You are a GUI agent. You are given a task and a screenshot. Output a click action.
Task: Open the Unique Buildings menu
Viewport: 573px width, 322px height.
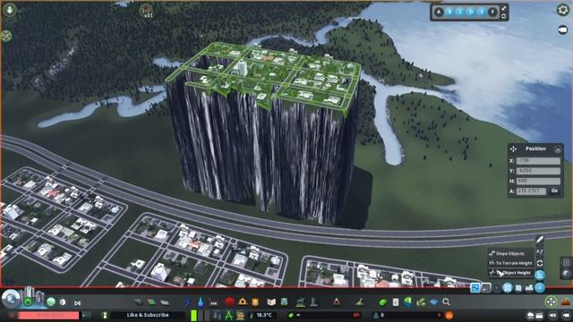(313, 302)
